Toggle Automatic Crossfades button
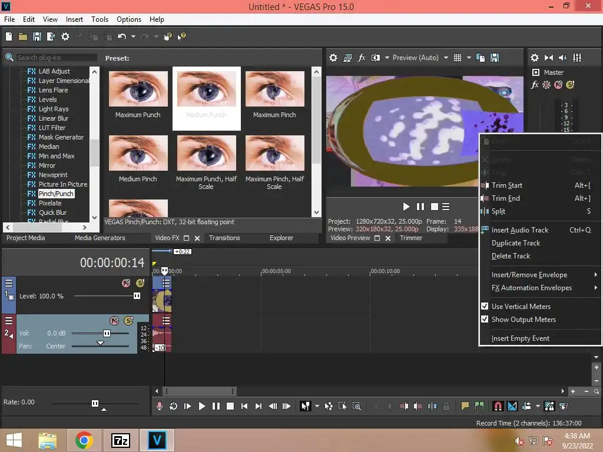Screen dimensions: 603x452 (x=512, y=406)
